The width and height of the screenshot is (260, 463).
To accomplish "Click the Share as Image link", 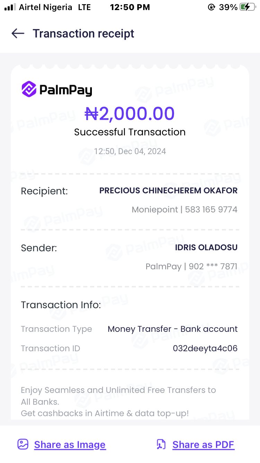I will [x=70, y=445].
